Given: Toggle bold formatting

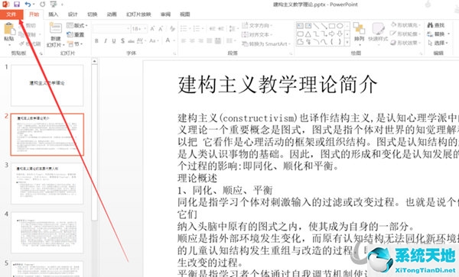Looking at the screenshot, I should tap(96, 41).
